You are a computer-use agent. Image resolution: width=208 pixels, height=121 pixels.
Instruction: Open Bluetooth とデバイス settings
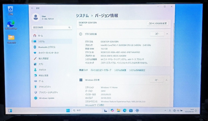point(52,47)
